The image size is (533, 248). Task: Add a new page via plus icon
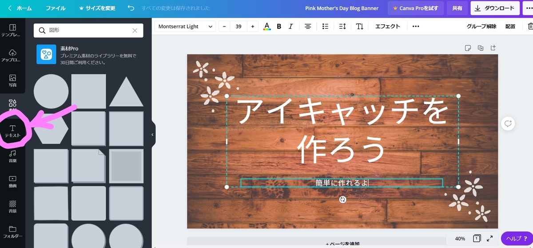point(493,48)
